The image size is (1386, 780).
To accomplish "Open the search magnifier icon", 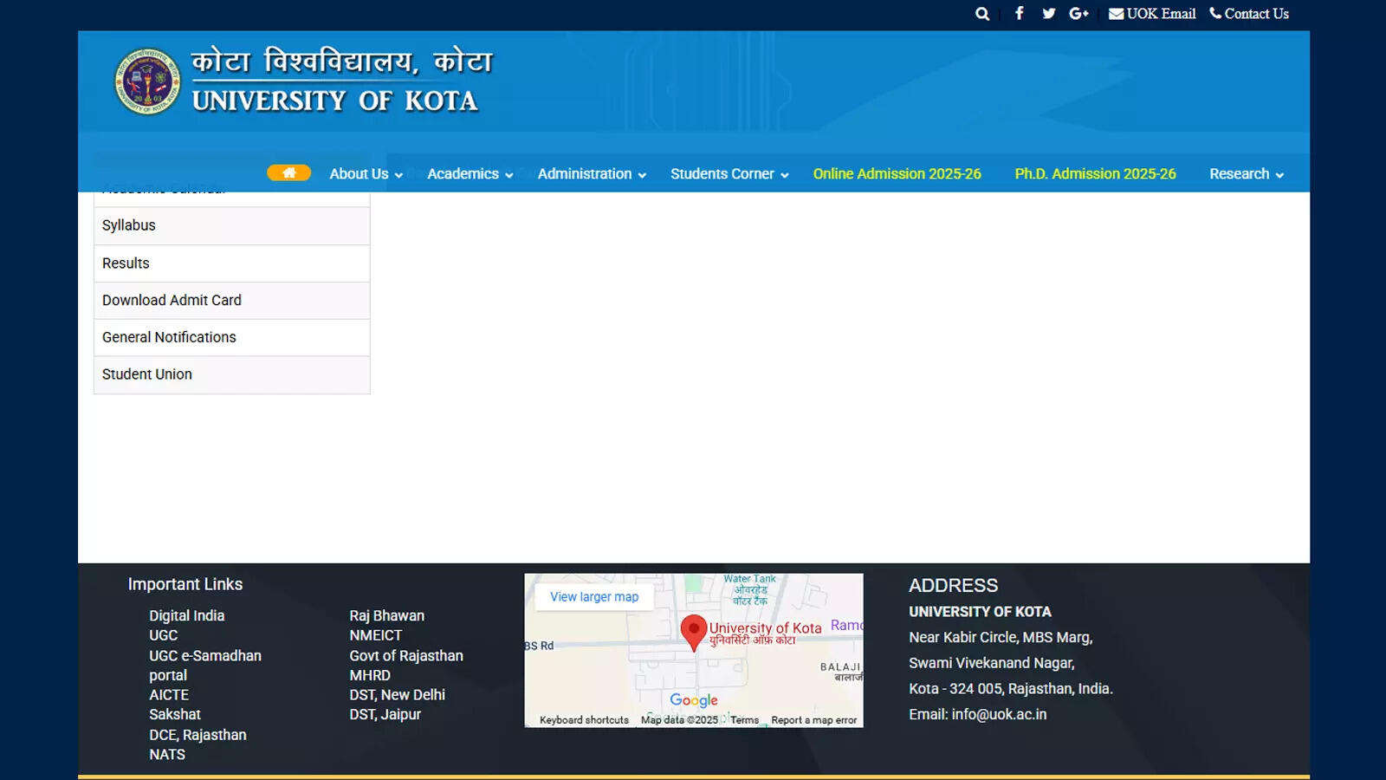I will (981, 14).
